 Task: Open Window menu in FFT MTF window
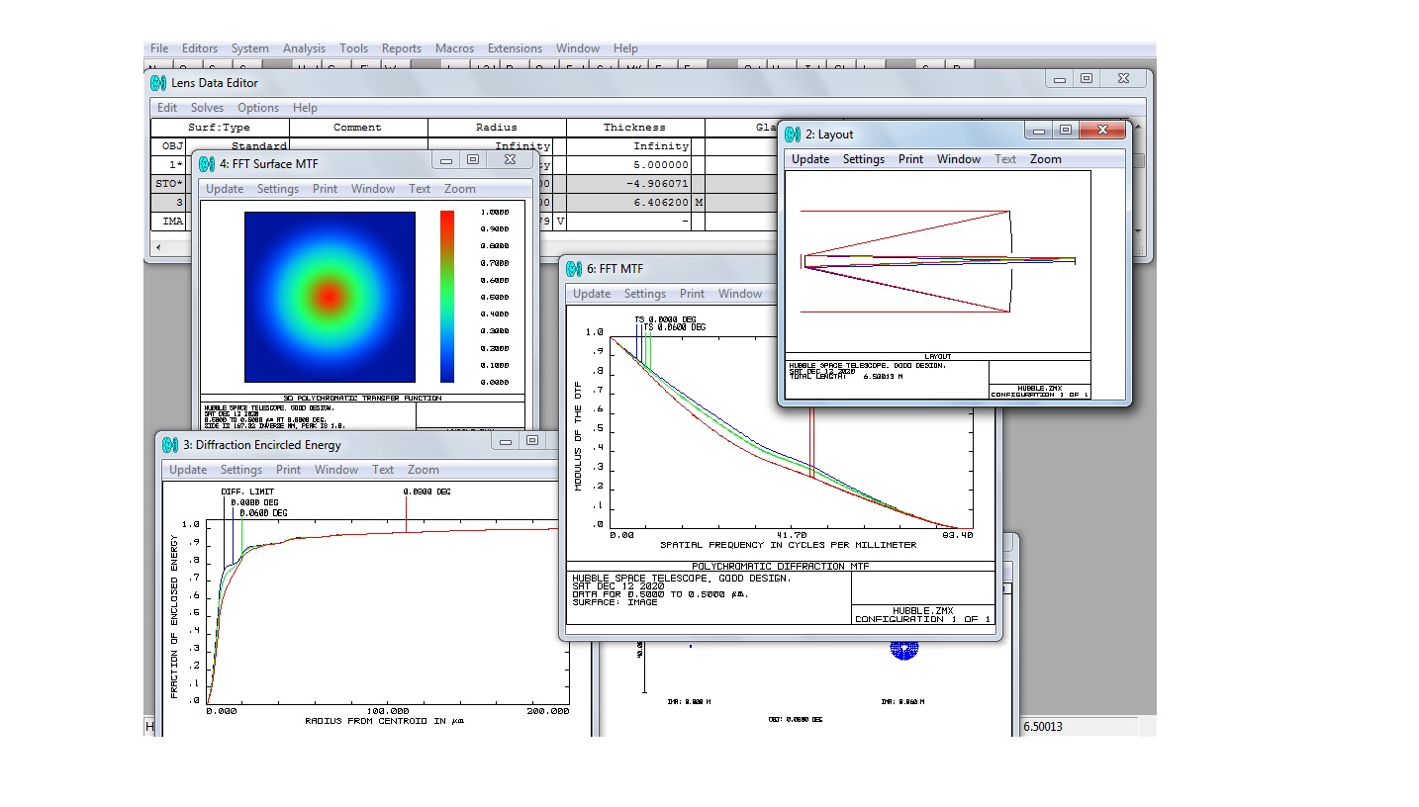click(x=740, y=294)
